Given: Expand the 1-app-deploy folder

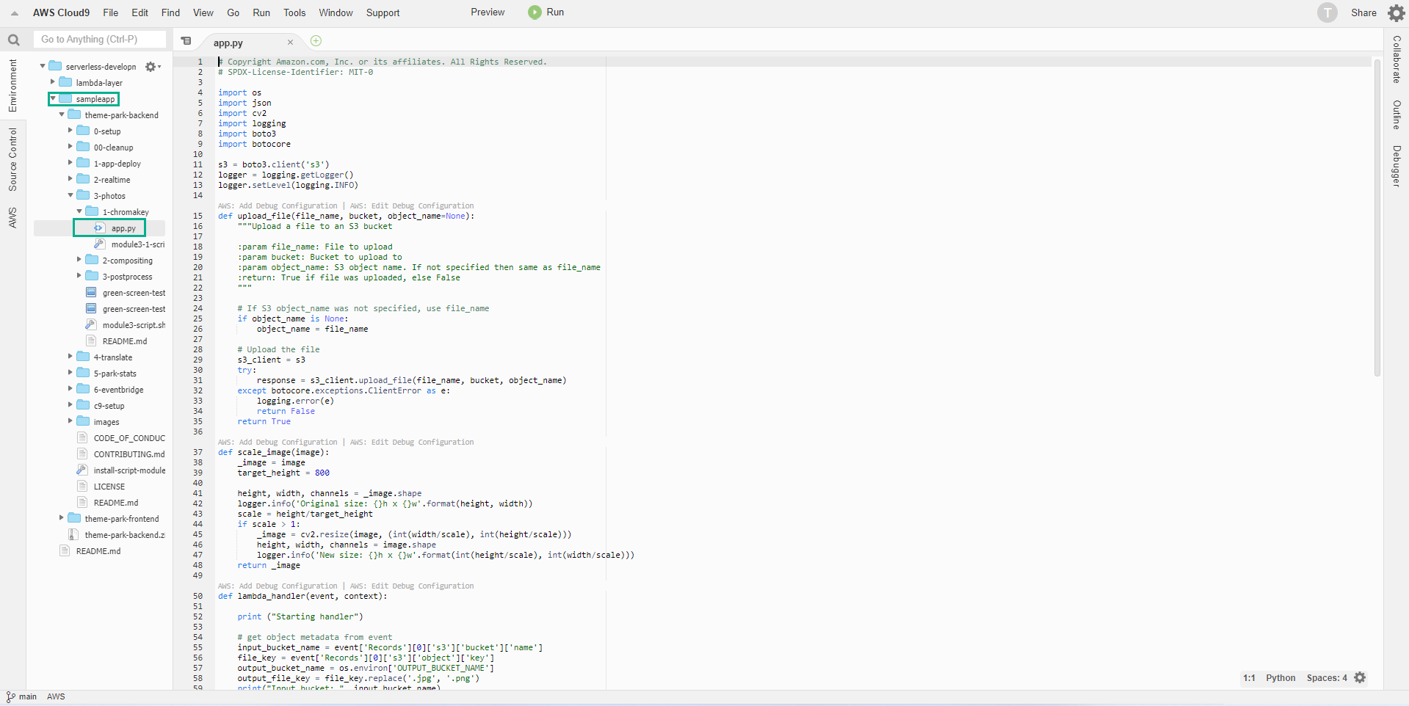Looking at the screenshot, I should pos(70,163).
